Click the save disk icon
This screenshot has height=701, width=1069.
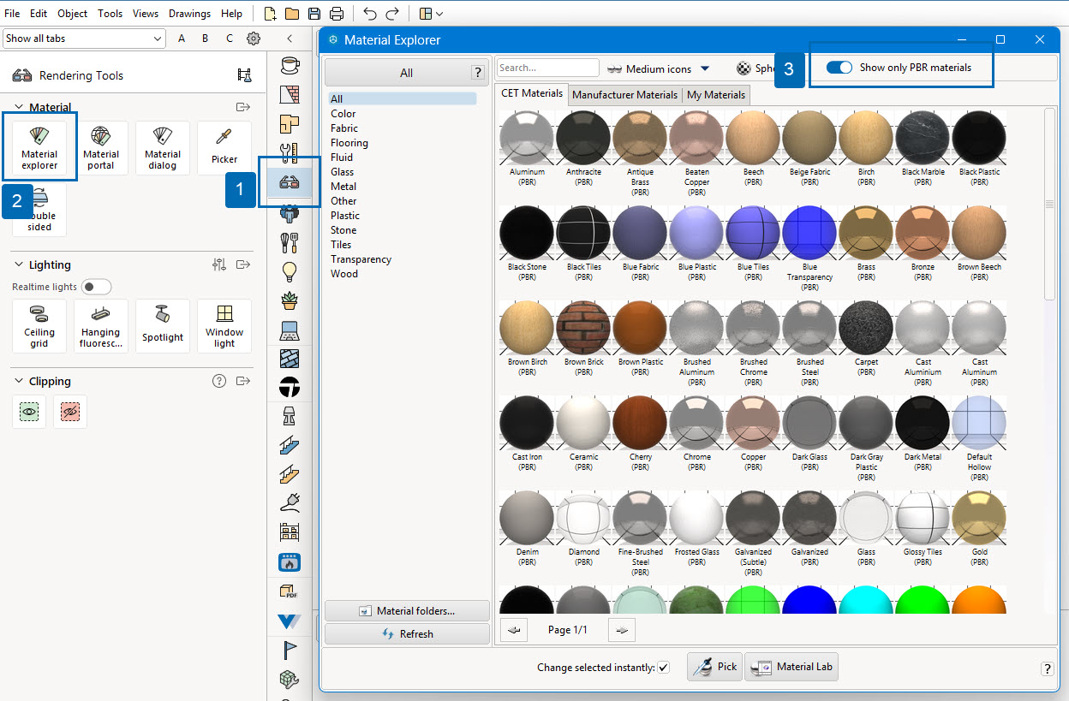314,14
